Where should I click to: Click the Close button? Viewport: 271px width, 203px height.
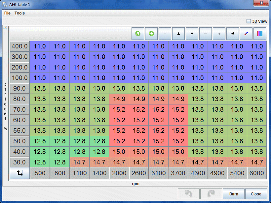point(256,193)
